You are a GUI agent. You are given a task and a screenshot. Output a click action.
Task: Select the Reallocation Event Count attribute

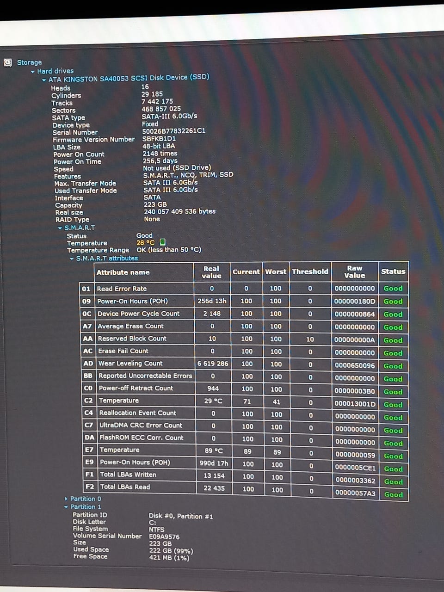click(137, 413)
